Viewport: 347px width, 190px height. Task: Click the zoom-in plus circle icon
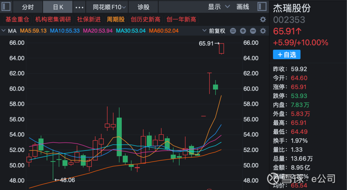pyautogui.click(x=243, y=31)
